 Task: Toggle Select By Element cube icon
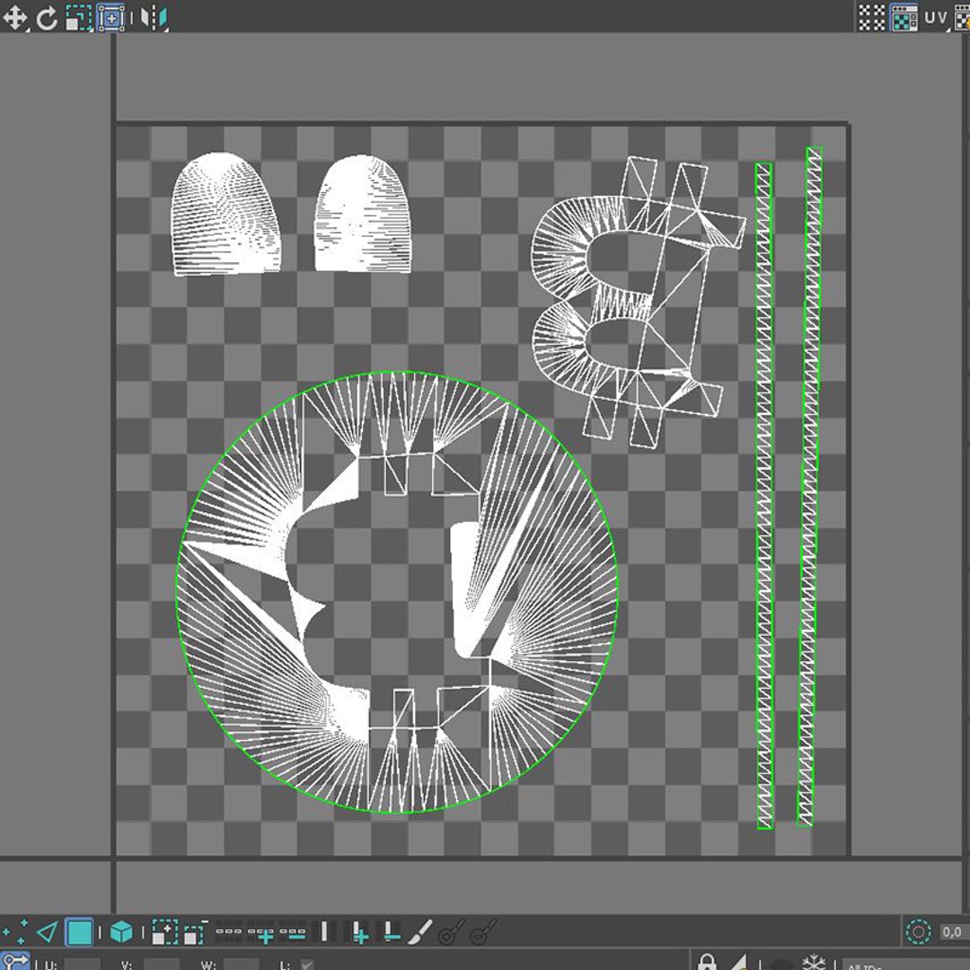tap(121, 932)
